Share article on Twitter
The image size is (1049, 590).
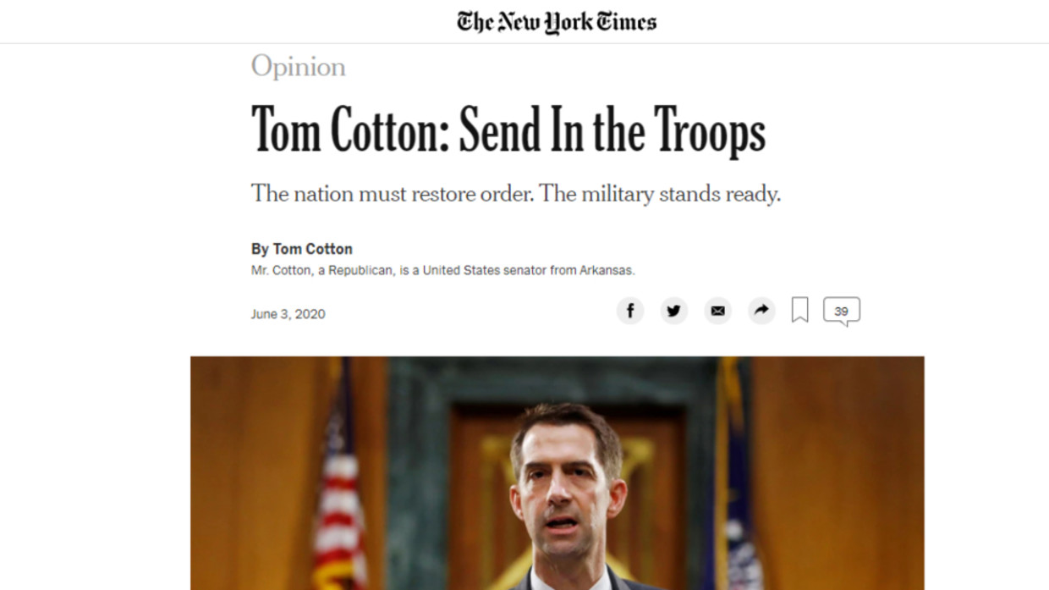pyautogui.click(x=673, y=311)
